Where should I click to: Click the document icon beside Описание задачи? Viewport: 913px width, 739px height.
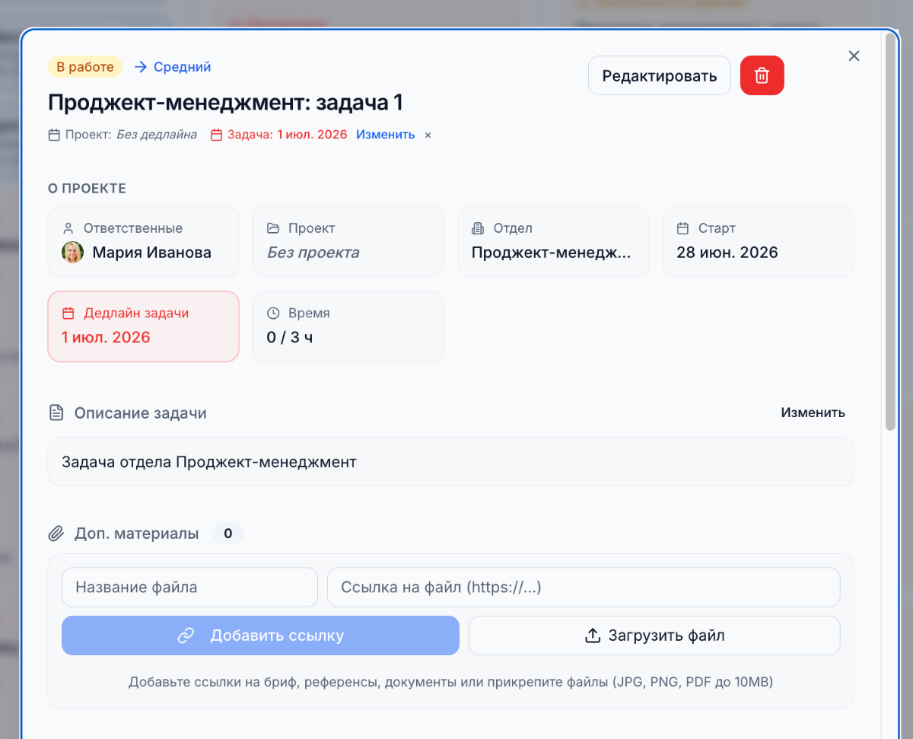(56, 413)
